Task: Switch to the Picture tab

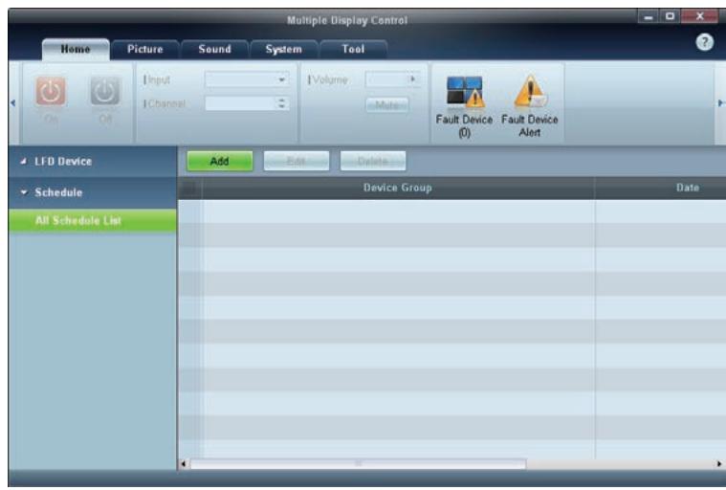Action: coord(145,49)
